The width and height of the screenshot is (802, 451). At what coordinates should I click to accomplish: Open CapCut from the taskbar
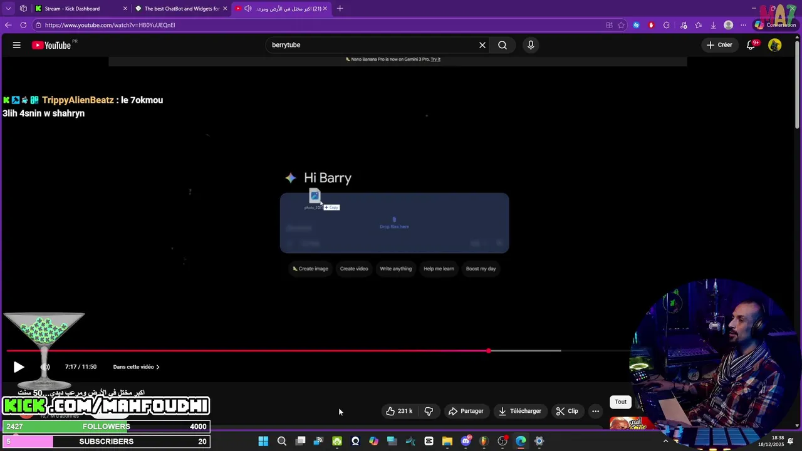pos(429,441)
